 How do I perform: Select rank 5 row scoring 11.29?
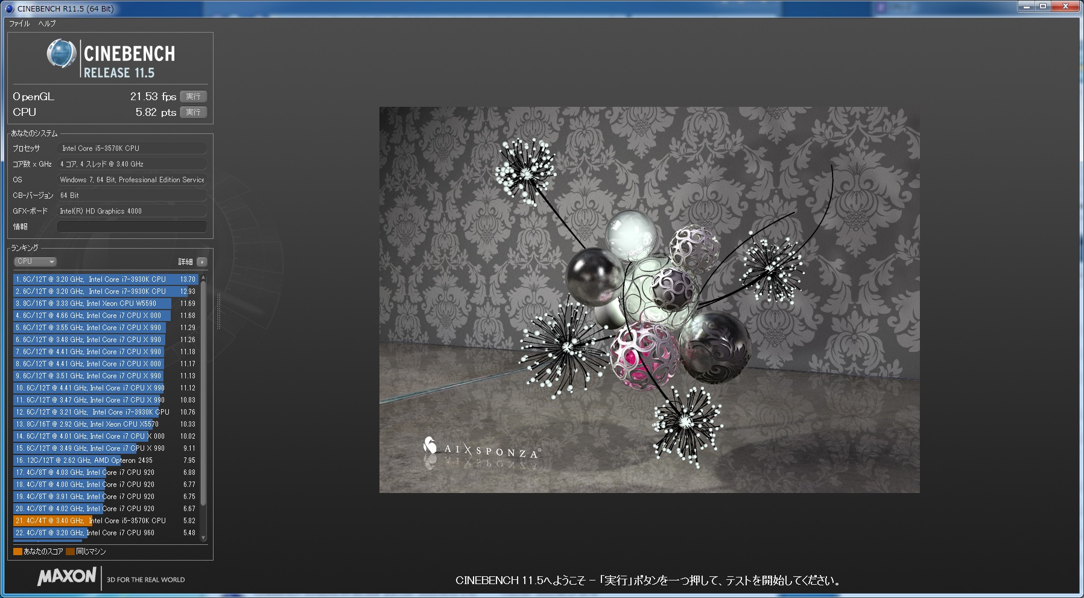click(106, 328)
